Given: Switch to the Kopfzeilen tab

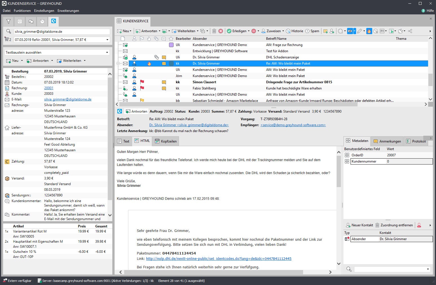Looking at the screenshot, I should click(x=166, y=141).
